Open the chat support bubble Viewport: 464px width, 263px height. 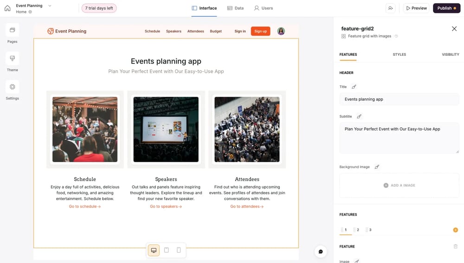321,251
